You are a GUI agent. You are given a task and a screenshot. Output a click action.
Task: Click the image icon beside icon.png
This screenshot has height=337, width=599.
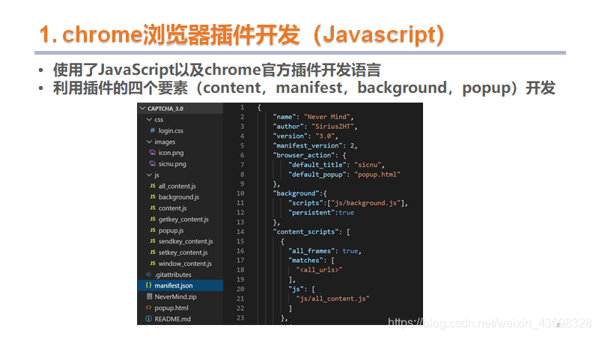(153, 153)
